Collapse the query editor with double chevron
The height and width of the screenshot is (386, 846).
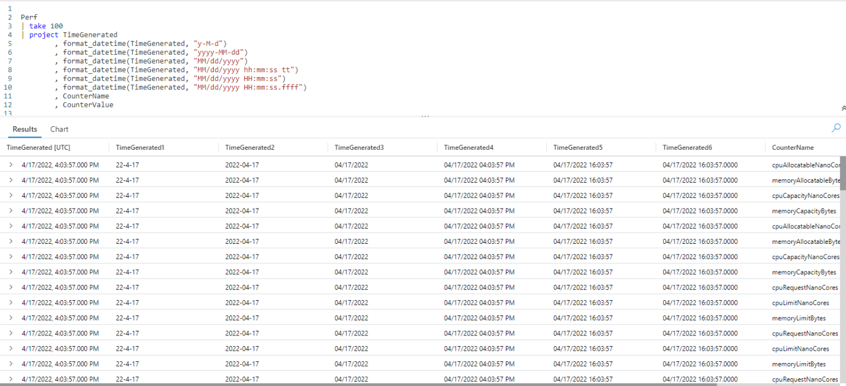[x=843, y=108]
